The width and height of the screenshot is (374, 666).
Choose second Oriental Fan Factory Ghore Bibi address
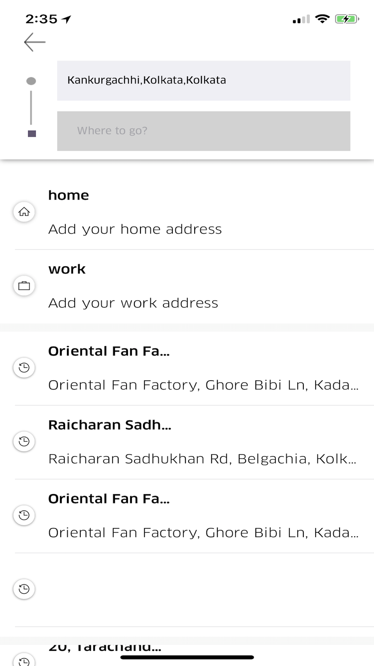coord(203,533)
